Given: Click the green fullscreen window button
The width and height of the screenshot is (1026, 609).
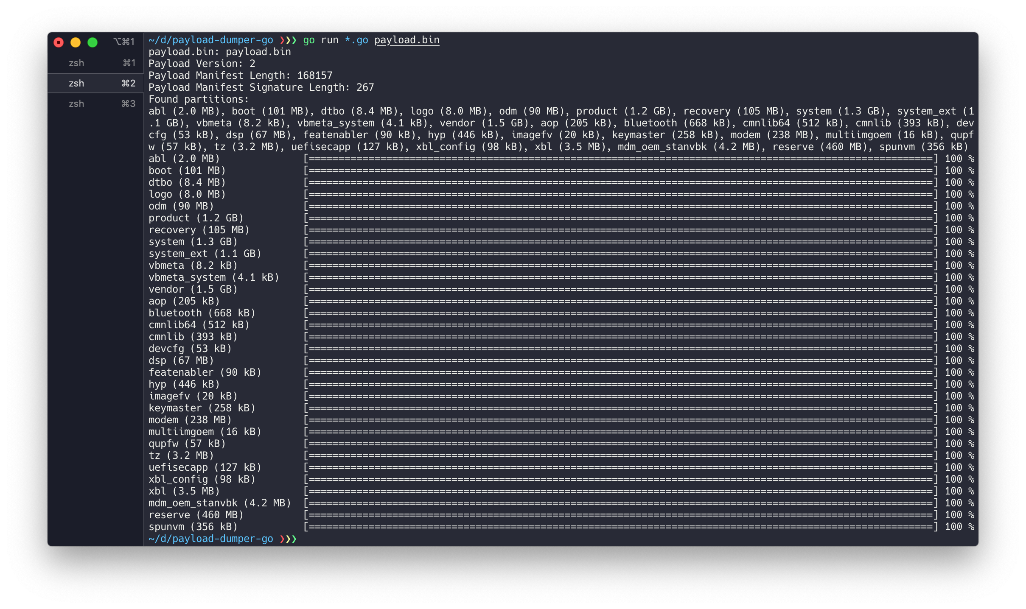Looking at the screenshot, I should click(x=93, y=42).
